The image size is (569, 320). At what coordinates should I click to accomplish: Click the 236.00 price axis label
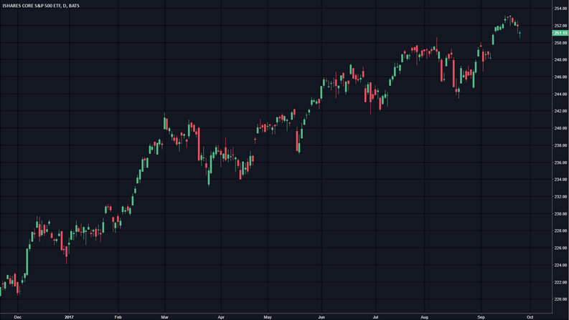click(x=560, y=163)
